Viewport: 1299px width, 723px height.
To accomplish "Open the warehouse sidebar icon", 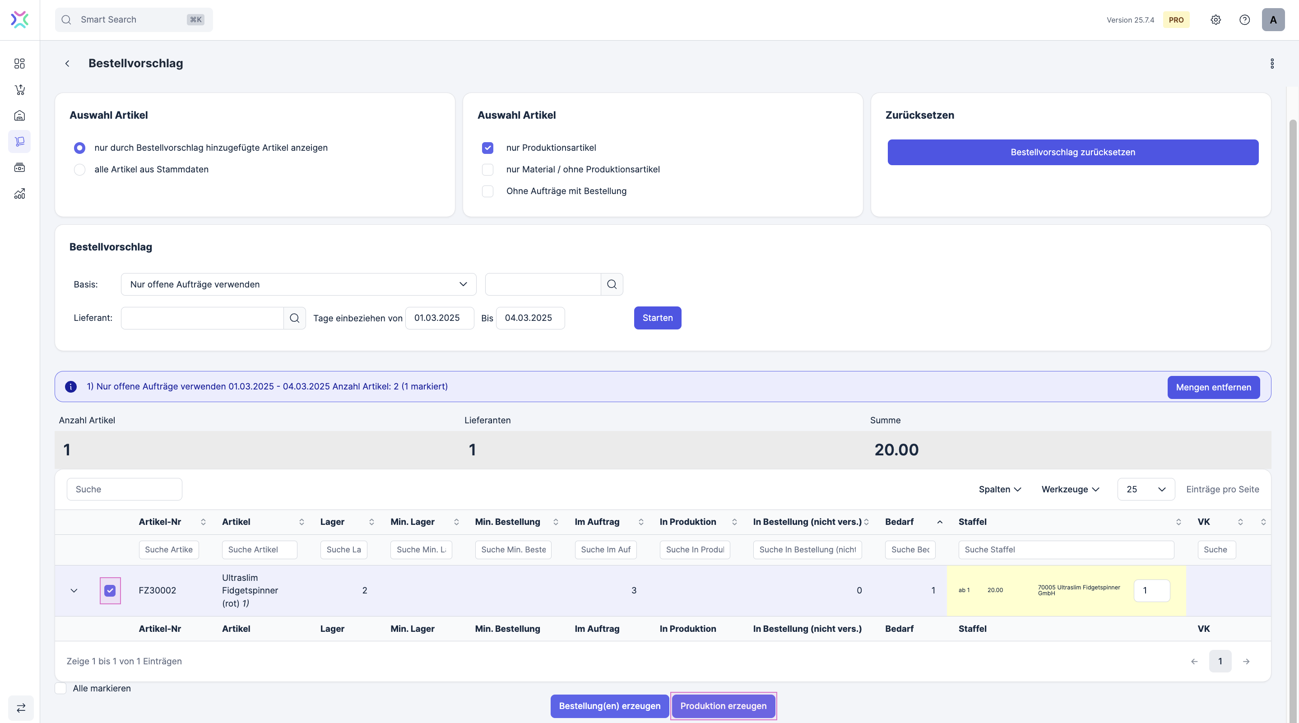I will pos(20,116).
